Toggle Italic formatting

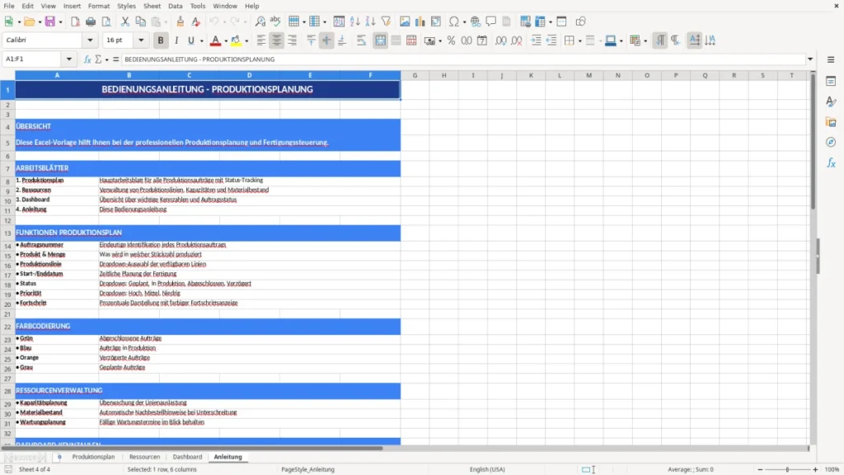[176, 40]
